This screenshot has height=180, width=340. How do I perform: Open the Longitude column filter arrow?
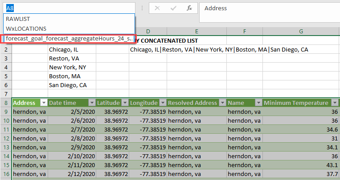(162, 103)
